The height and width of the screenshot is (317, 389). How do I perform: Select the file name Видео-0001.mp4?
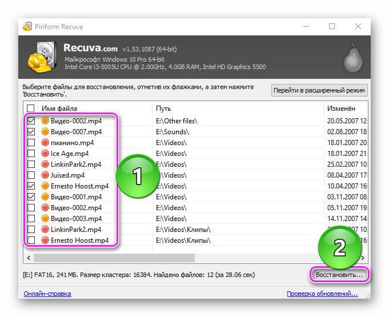pos(76,197)
